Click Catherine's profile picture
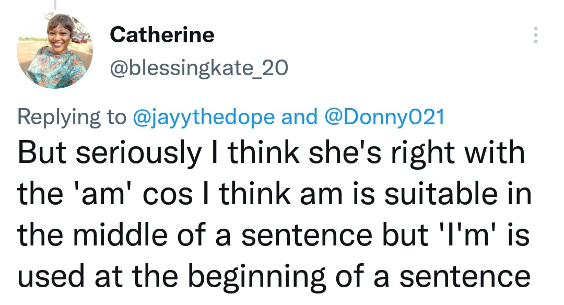Screen dimensions: 564x305 coord(55,51)
